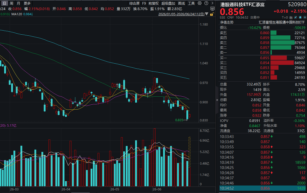The height and width of the screenshot is (193, 307).
Task: Open the help question mark icon
Action: pyautogui.click(x=206, y=3)
